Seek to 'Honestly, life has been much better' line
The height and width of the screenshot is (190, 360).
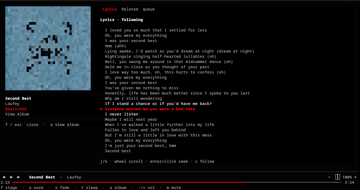[x=177, y=93]
